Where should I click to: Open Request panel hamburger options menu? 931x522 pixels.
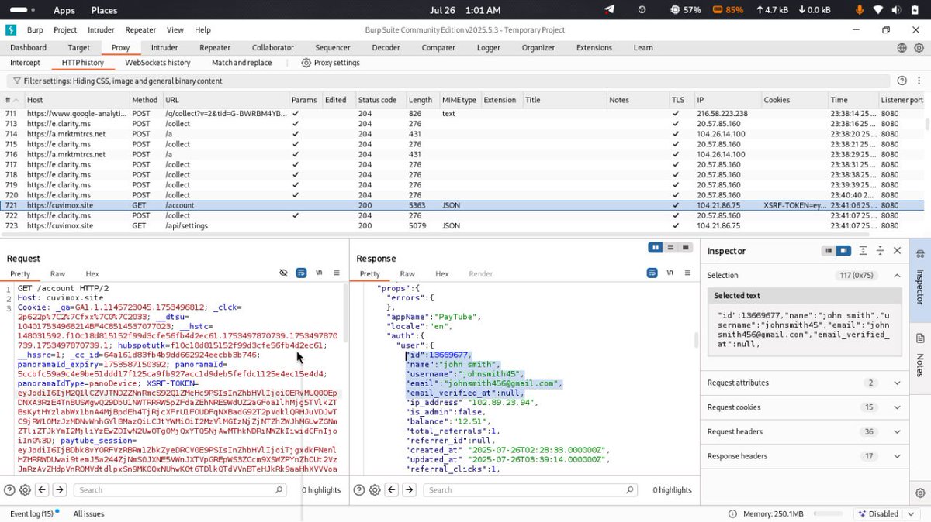pyautogui.click(x=337, y=273)
